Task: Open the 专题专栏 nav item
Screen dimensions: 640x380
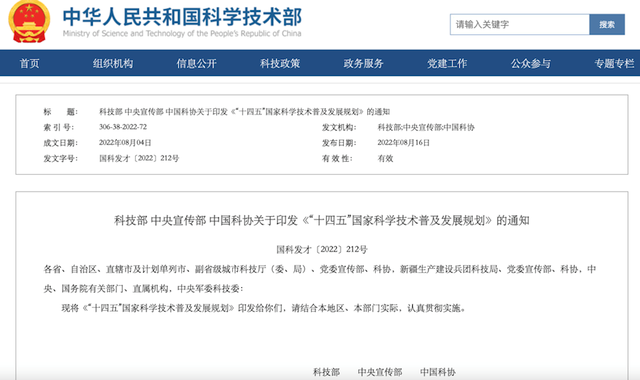Action: 614,63
